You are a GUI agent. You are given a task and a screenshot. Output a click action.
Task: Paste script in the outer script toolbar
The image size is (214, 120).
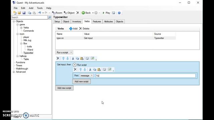tap(82, 58)
